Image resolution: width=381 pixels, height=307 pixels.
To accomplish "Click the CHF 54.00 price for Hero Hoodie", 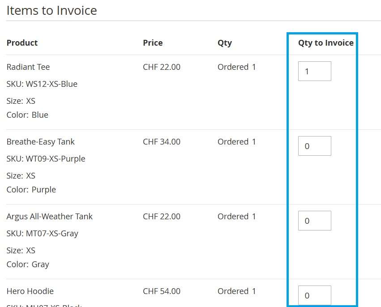I will 162,291.
